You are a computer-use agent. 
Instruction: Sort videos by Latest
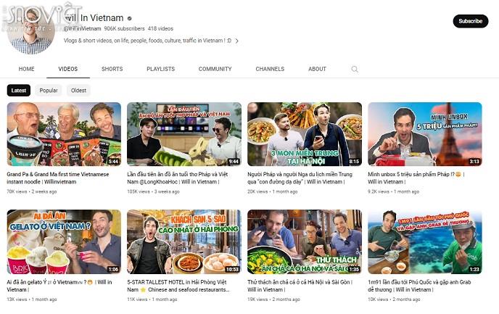(x=19, y=91)
